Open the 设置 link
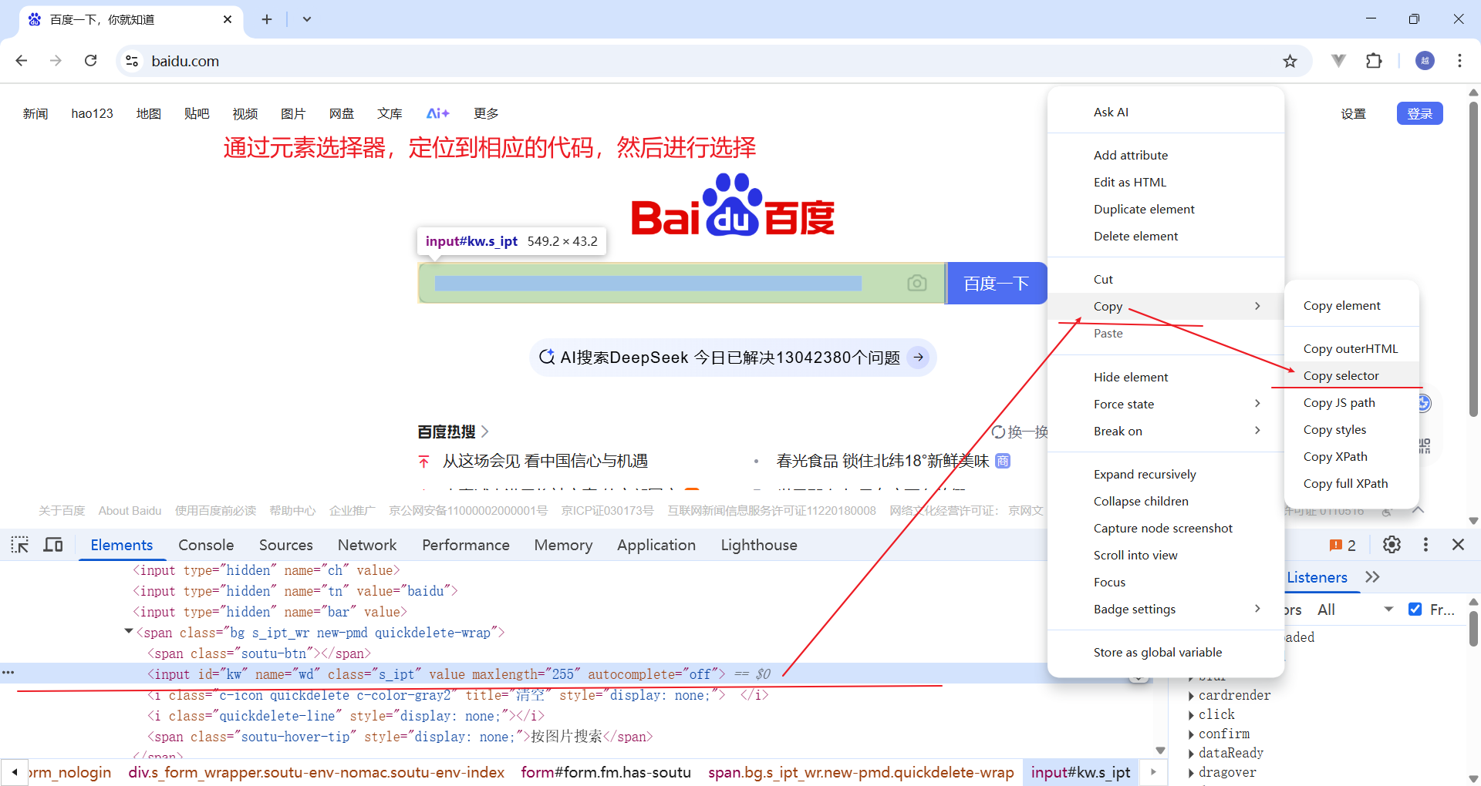The width and height of the screenshot is (1481, 786). 1353,113
